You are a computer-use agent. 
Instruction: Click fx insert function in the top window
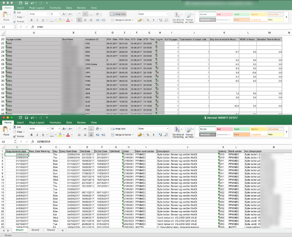(33, 27)
